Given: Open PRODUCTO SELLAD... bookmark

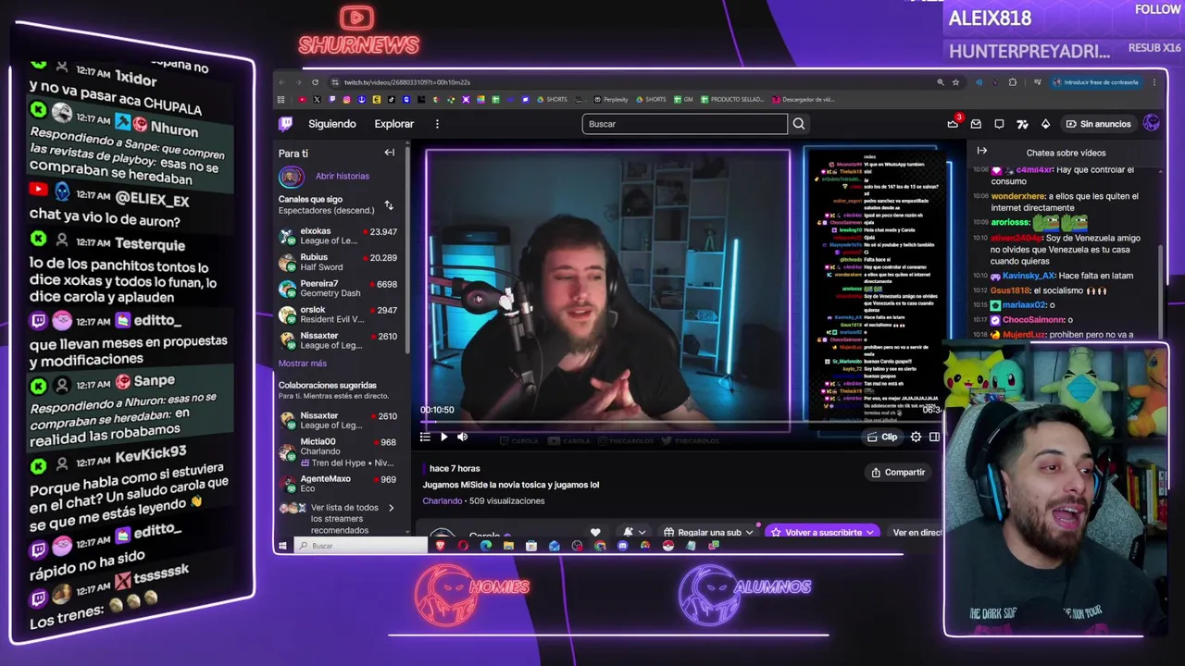Looking at the screenshot, I should (x=732, y=99).
